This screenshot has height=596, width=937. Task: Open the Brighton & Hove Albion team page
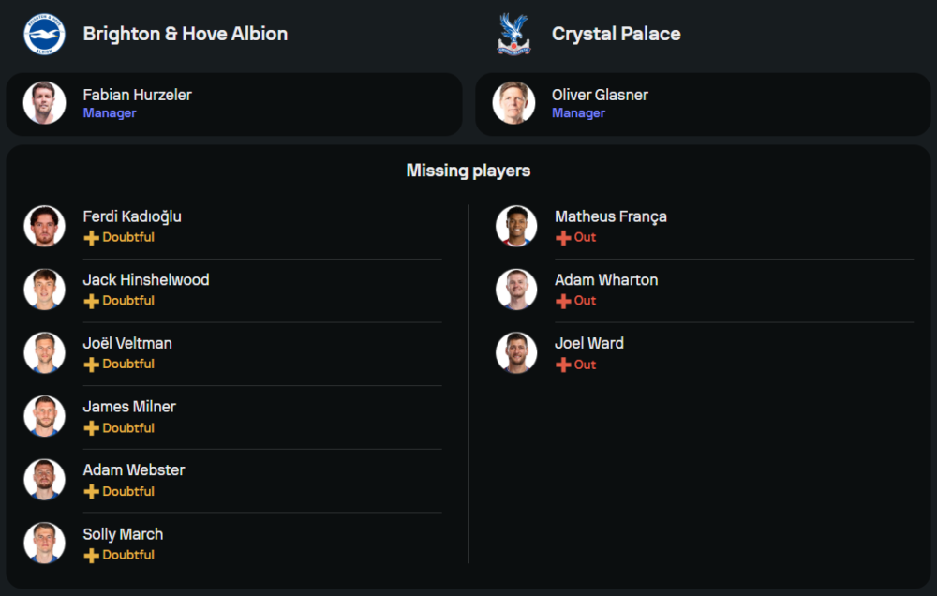185,35
